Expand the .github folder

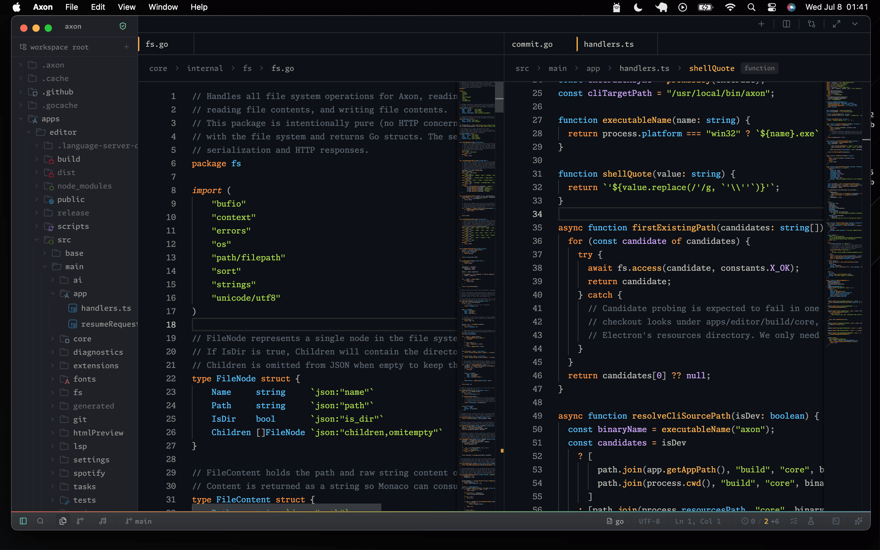coord(21,92)
